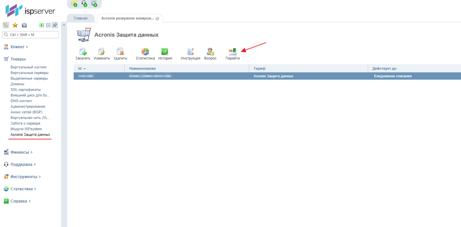Open Забота о сервере menu item
The width and height of the screenshot is (461, 227).
point(25,124)
